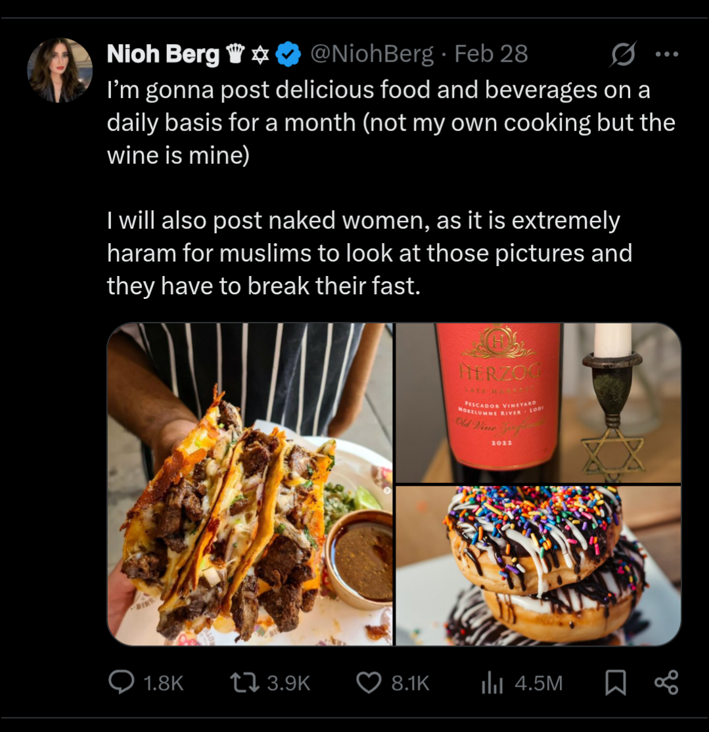
Task: Open the tacos photo
Action: pyautogui.click(x=250, y=484)
